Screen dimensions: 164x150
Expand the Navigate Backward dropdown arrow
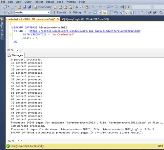(x=112, y=7)
